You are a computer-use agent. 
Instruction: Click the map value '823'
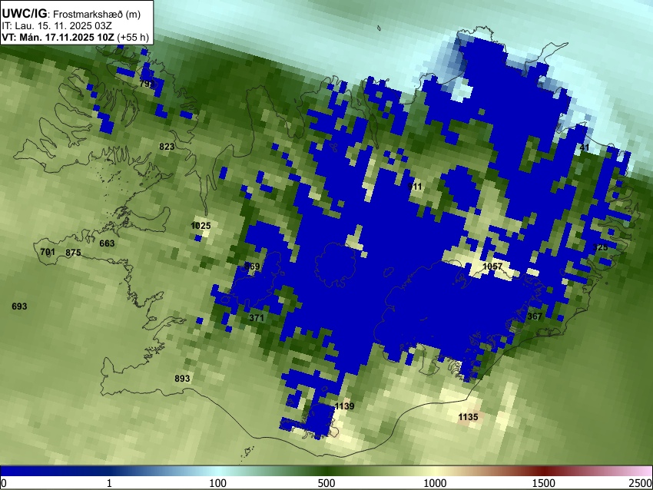(167, 147)
